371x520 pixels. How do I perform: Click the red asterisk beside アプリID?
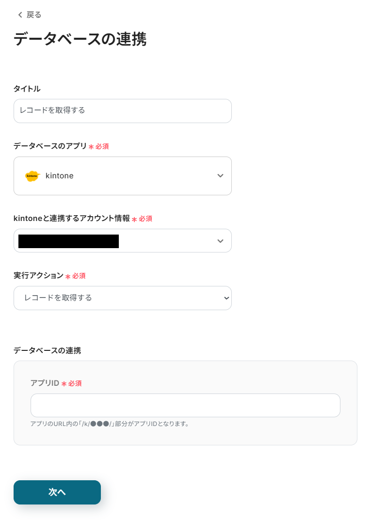tap(64, 384)
